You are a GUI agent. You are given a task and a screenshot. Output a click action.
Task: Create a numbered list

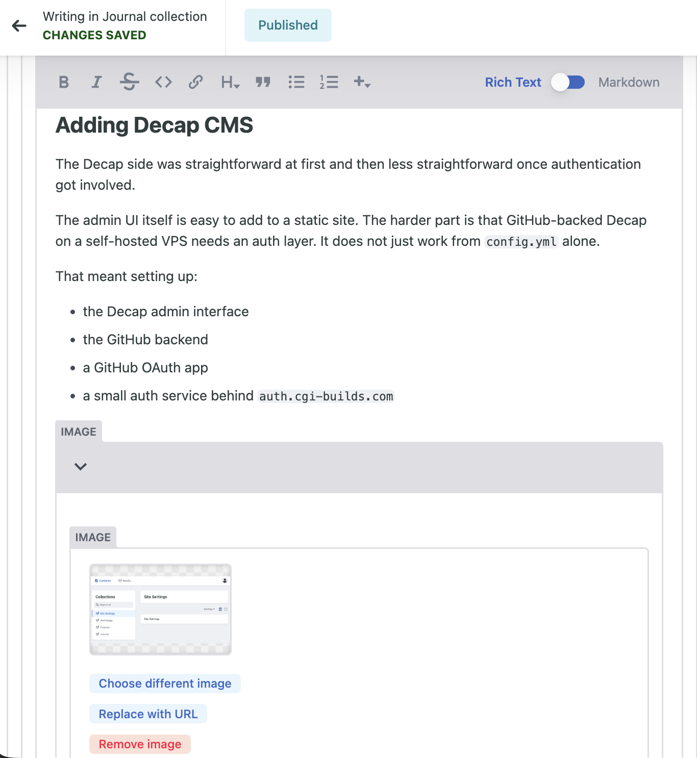[329, 82]
